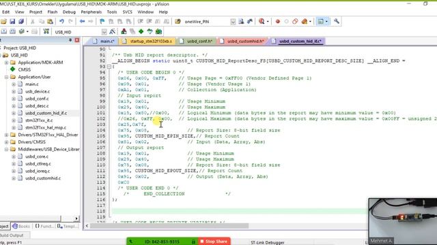The image size is (437, 245).
Task: Click the Save All toolbar icon
Action: [21, 21]
